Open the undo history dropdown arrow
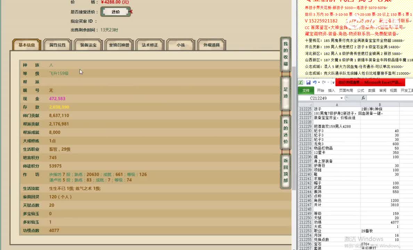413x250 pixels. pos(319,83)
